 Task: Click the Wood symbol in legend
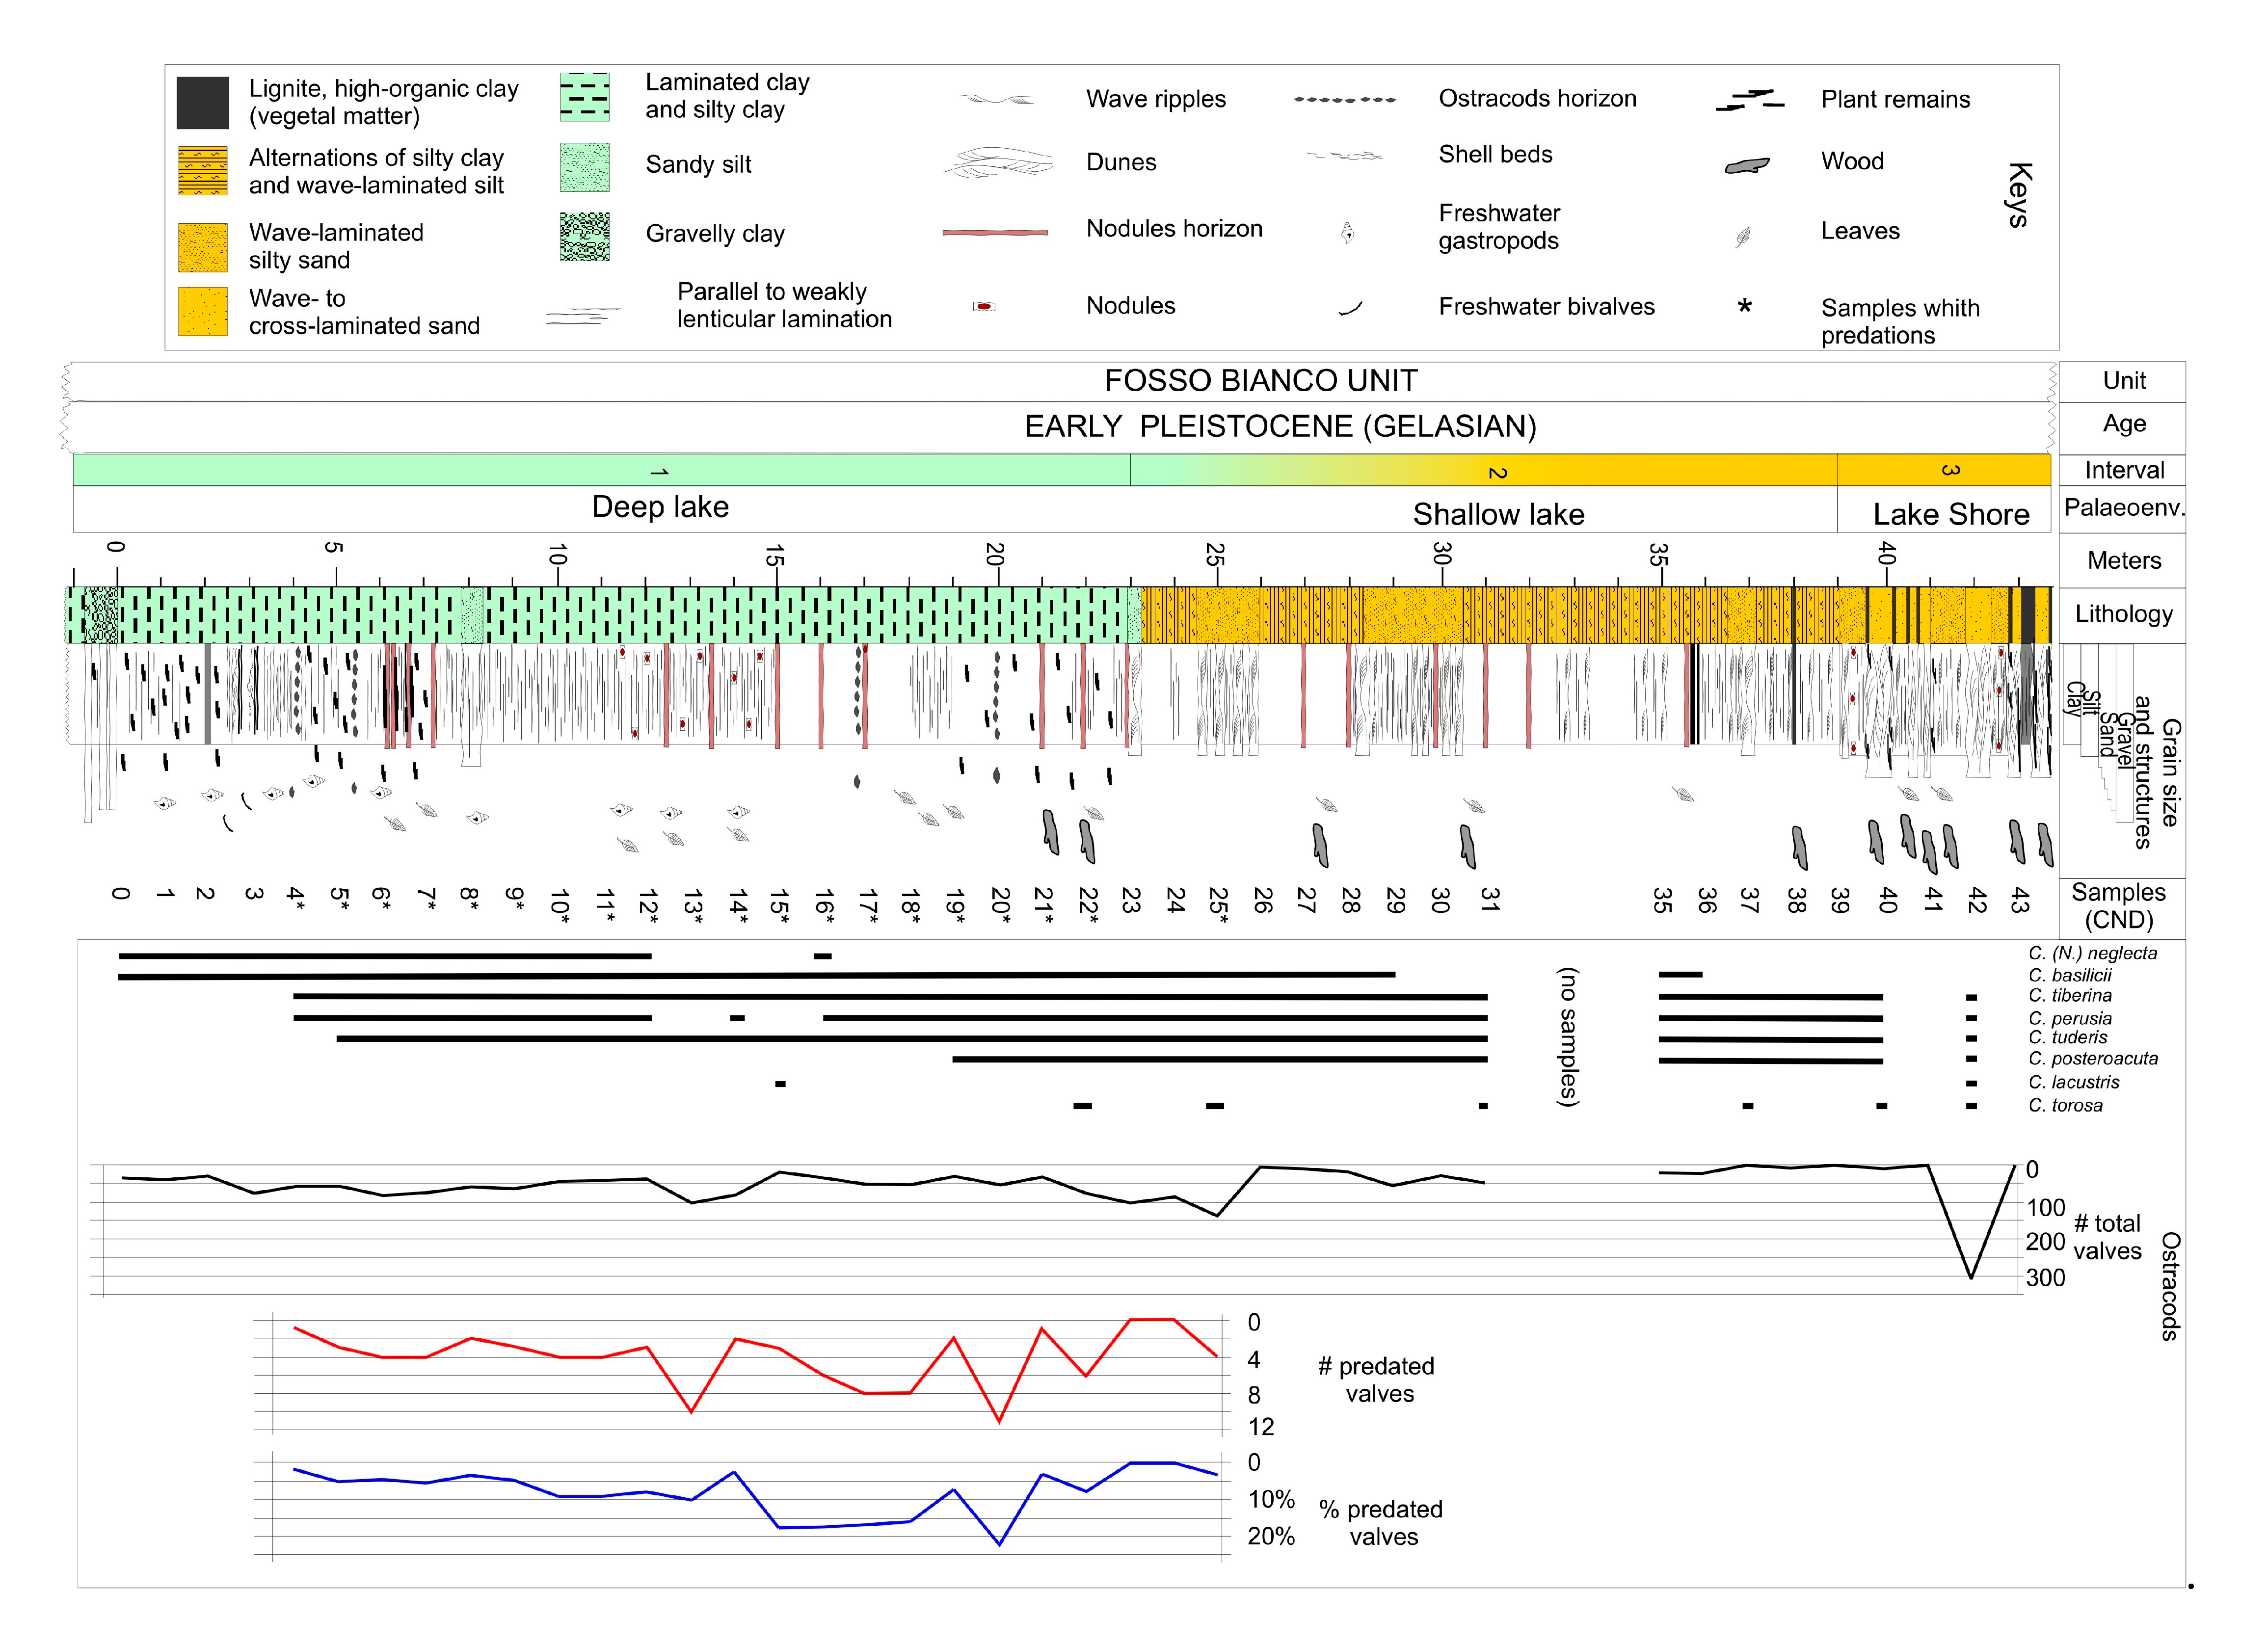pyautogui.click(x=1747, y=165)
